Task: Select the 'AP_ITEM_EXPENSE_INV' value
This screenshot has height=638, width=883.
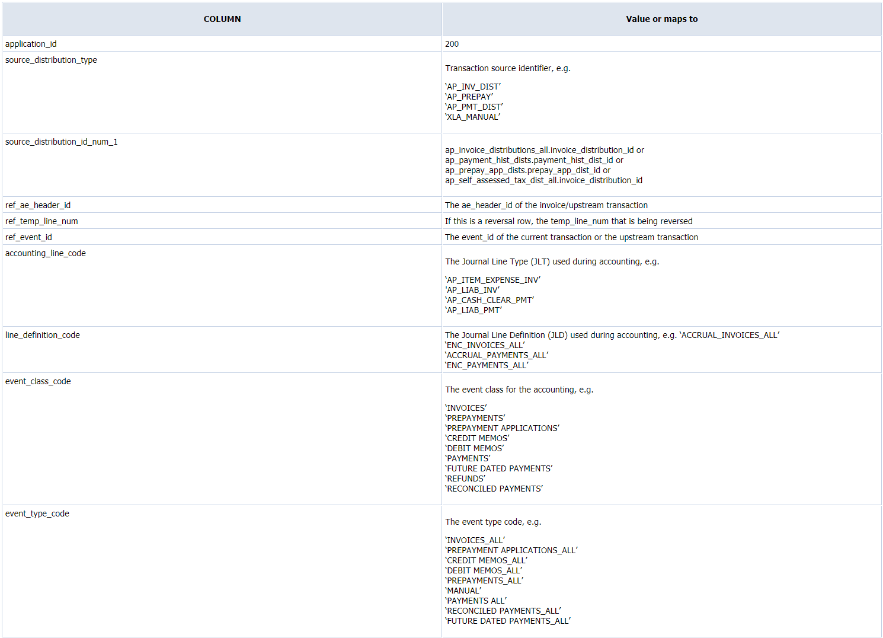Action: pos(492,279)
